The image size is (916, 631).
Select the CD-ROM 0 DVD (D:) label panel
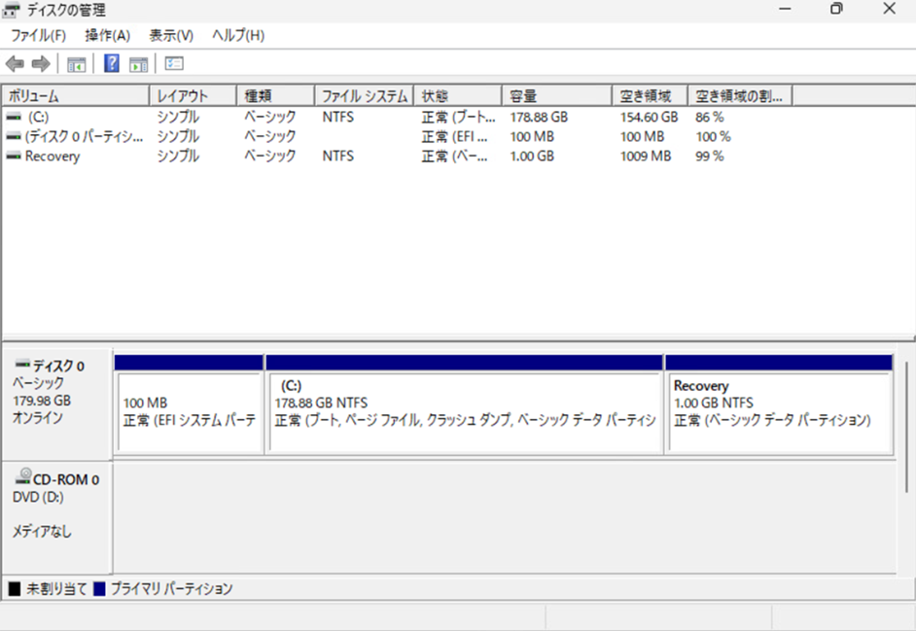[x=57, y=517]
